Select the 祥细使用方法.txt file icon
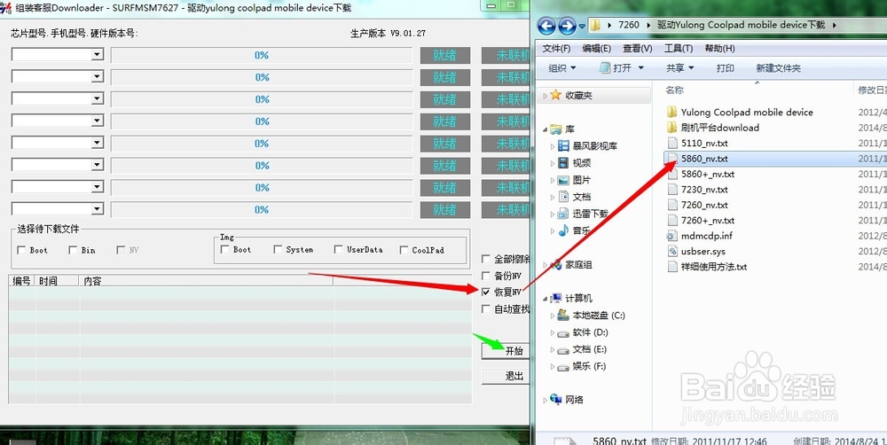 672,266
